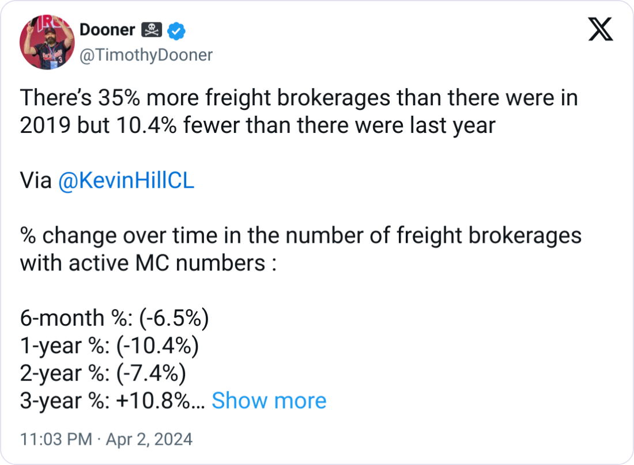
Task: Click the blue verified checkmark badge
Action: coord(176,30)
